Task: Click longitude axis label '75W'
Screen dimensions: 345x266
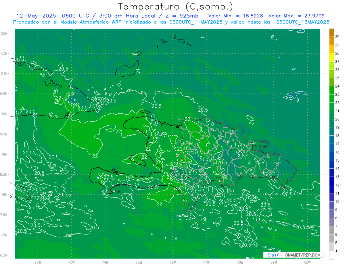Action: tap(72, 262)
